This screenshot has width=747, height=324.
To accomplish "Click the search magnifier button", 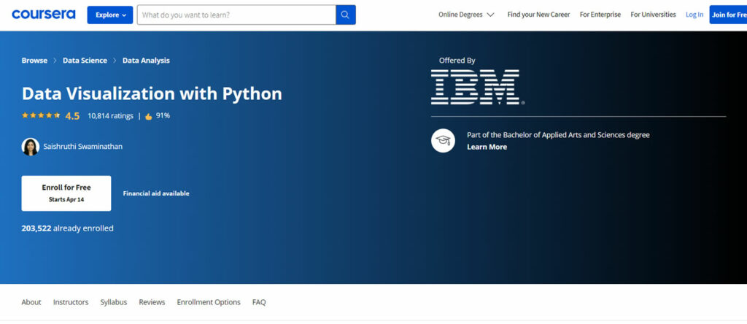I will tap(346, 15).
